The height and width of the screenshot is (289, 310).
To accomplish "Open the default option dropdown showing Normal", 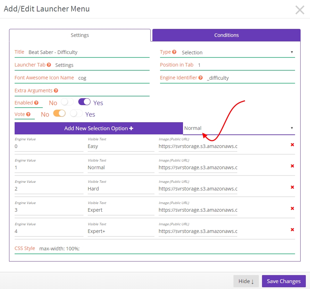I will pos(239,128).
